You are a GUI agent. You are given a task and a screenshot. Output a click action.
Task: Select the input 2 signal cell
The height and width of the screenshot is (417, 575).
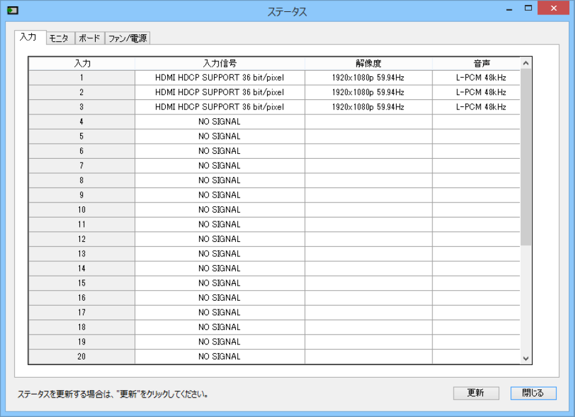pos(220,92)
